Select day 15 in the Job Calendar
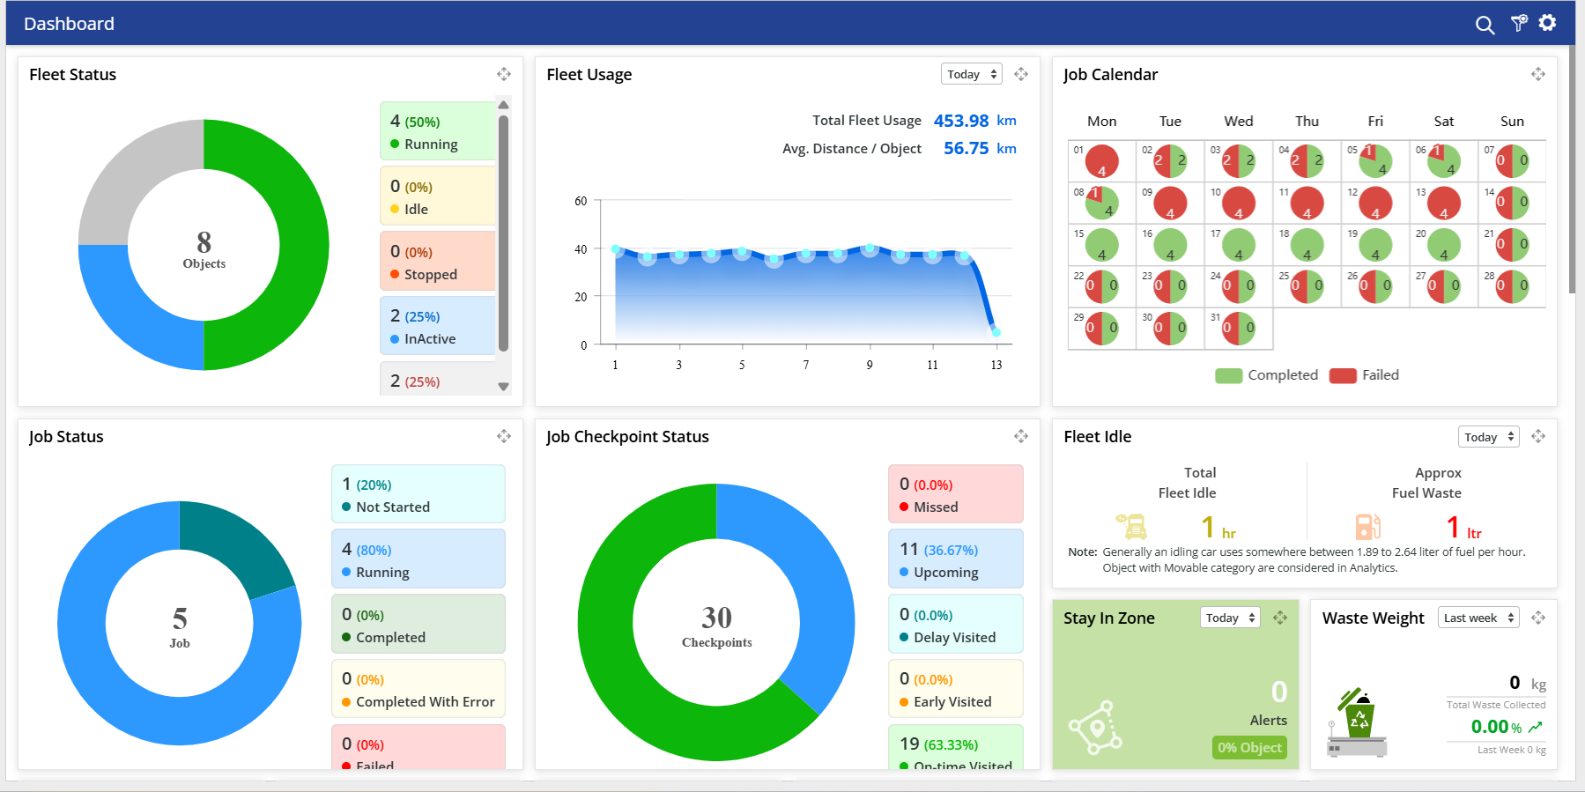The height and width of the screenshot is (792, 1585). pyautogui.click(x=1101, y=245)
